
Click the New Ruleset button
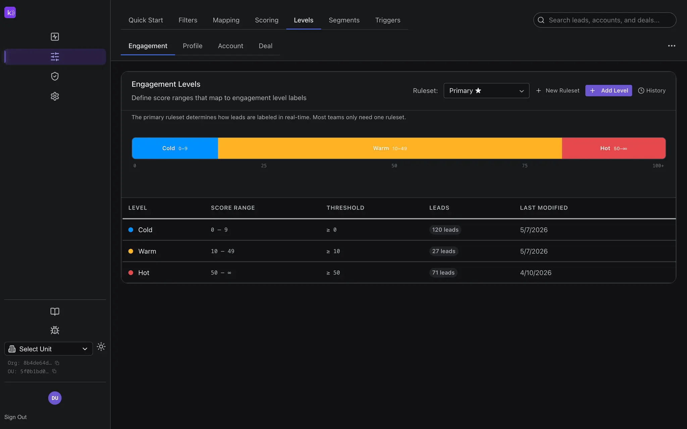[558, 91]
